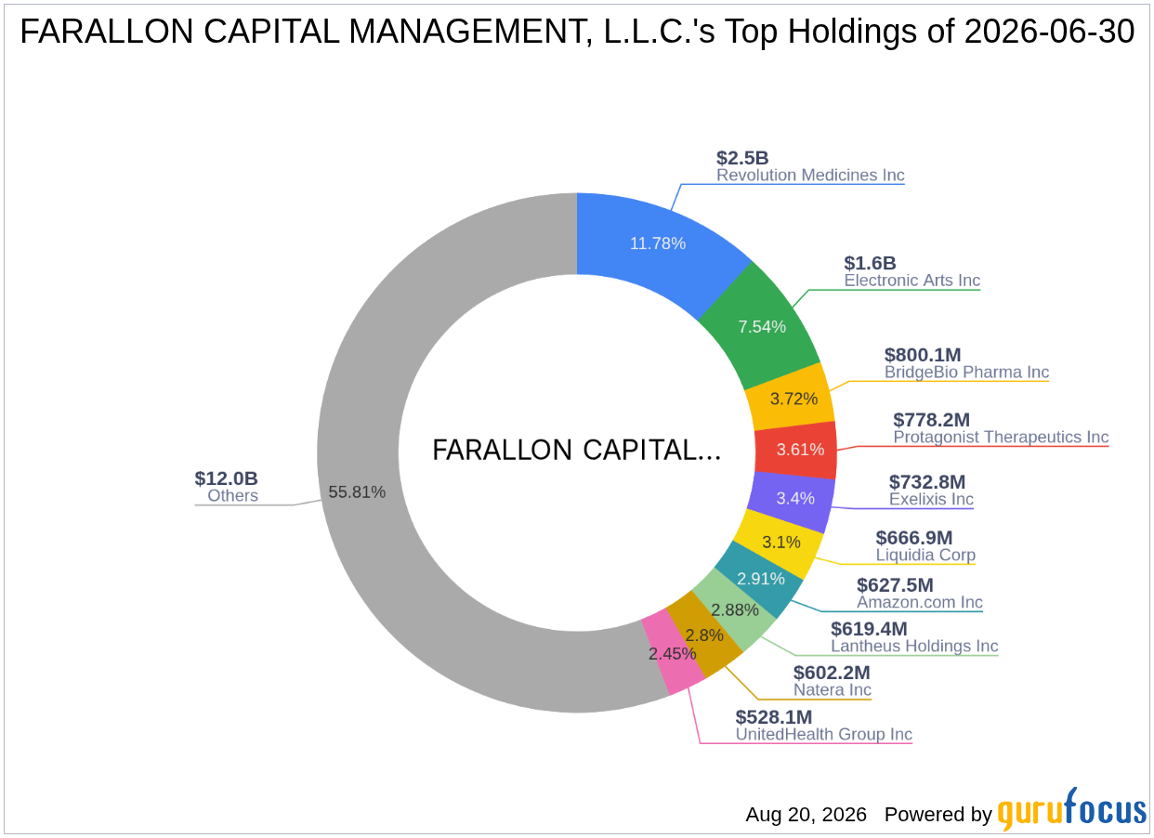The width and height of the screenshot is (1154, 838).
Task: Select the pink UnitedHealth 2.45% slice
Action: tap(673, 653)
